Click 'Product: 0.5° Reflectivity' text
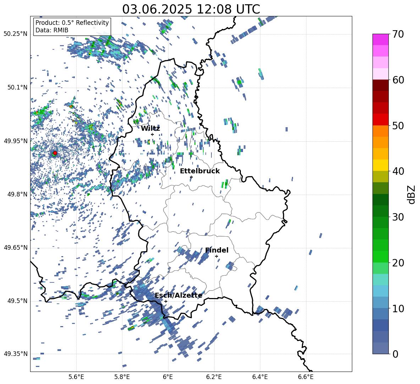This screenshot has height=384, width=420. [x=72, y=22]
